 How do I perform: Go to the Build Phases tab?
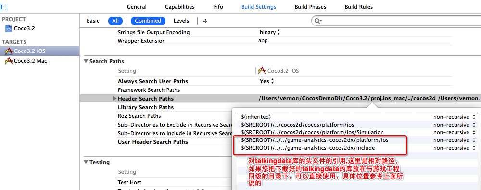(310, 7)
